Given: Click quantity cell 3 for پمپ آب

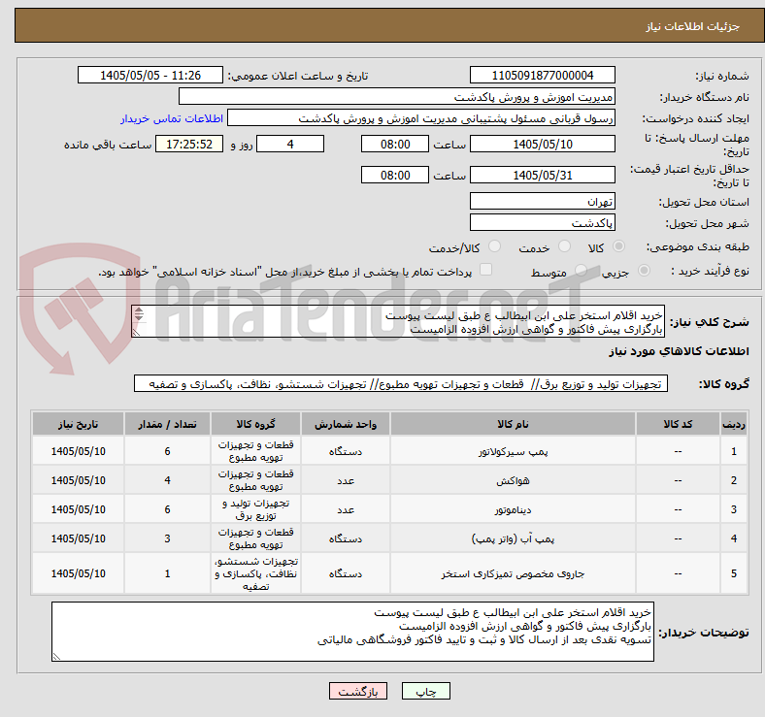Looking at the screenshot, I should (x=167, y=538).
